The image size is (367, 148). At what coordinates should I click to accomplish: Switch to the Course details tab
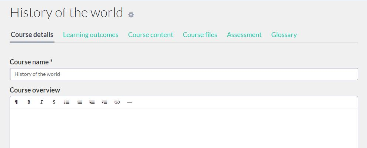(x=32, y=35)
